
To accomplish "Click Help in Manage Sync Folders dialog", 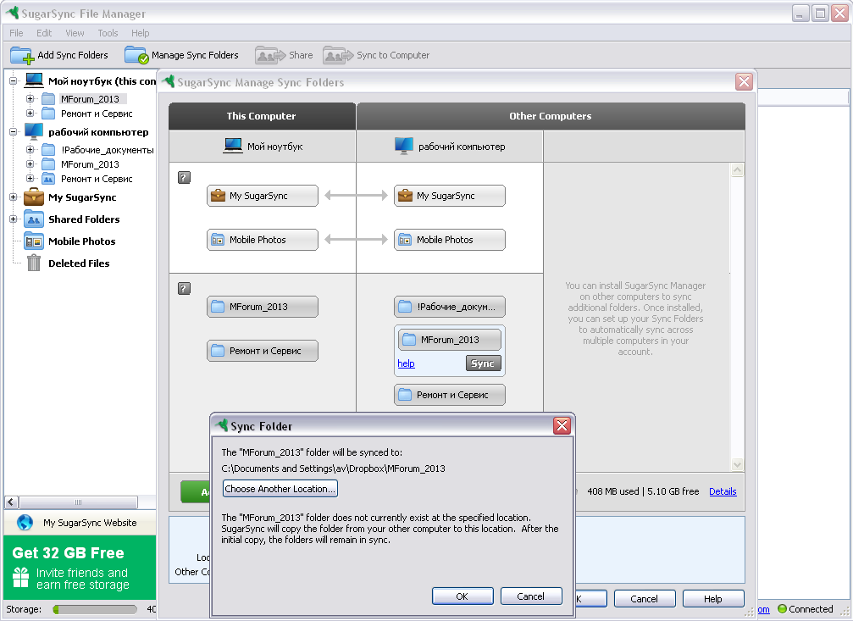I will (713, 599).
